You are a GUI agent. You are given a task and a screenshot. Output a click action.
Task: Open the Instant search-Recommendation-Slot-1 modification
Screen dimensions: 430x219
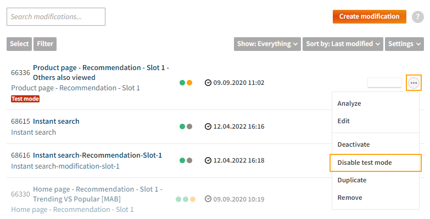tap(97, 155)
